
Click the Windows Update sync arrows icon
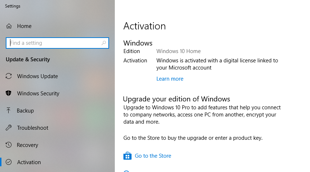pos(9,76)
